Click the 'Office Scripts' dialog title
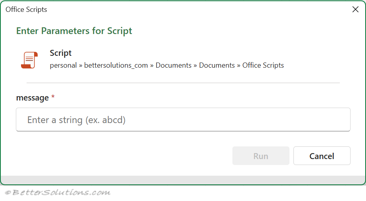 pyautogui.click(x=26, y=9)
